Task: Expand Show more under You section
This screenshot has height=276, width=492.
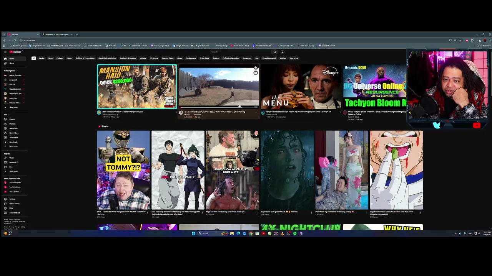Action: [14, 147]
